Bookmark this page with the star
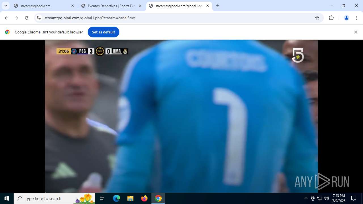Screen dimensions: 363x204 [317, 18]
